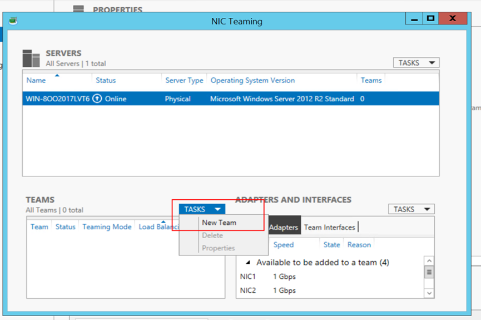Sort teams by Team column header
The height and width of the screenshot is (320, 481).
click(x=39, y=227)
